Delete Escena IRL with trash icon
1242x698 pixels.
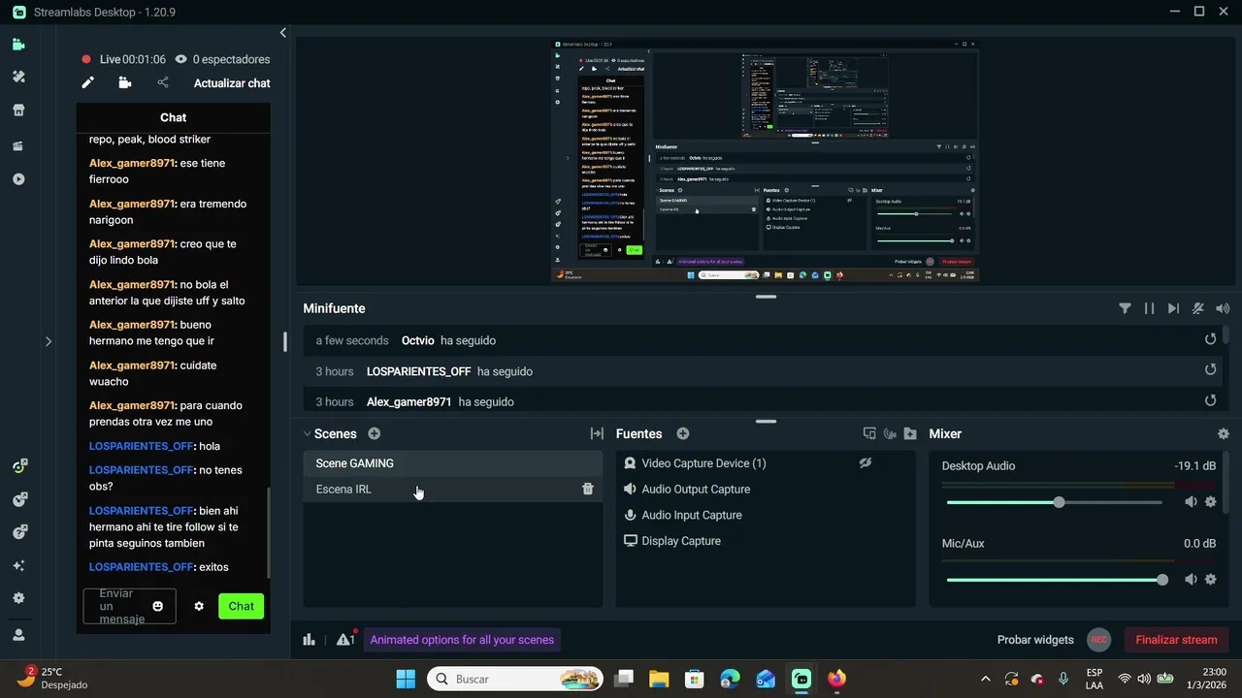pyautogui.click(x=588, y=490)
